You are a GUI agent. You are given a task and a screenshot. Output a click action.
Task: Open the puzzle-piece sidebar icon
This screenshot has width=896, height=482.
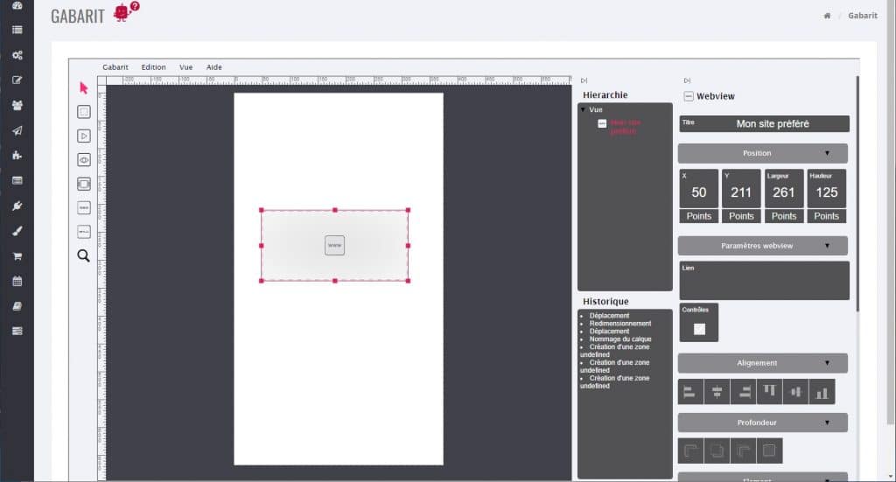(x=17, y=156)
